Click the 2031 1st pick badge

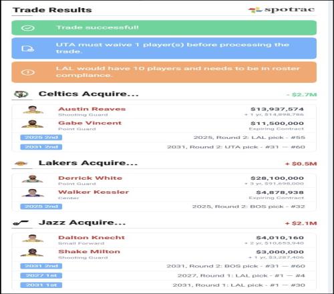(x=41, y=285)
